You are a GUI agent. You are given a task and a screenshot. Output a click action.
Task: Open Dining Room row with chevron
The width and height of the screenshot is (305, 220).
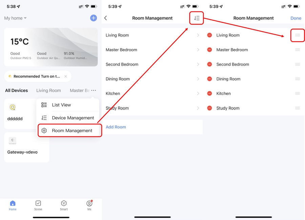tap(152, 79)
